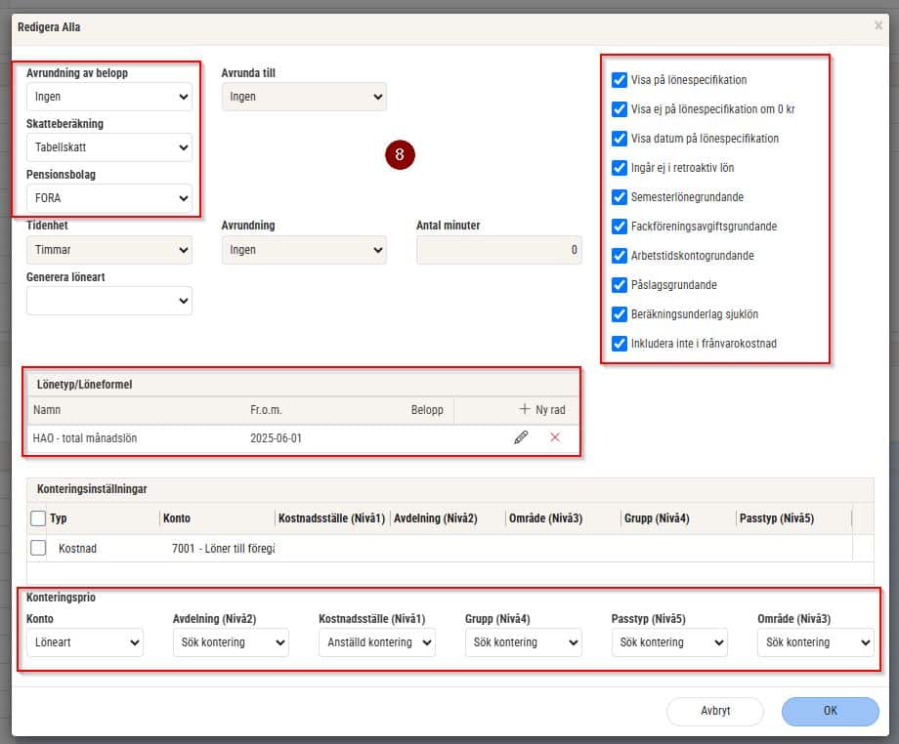Open Skatteberäkning dropdown showing Tabellskatt
This screenshot has height=744, width=899.
coord(108,147)
